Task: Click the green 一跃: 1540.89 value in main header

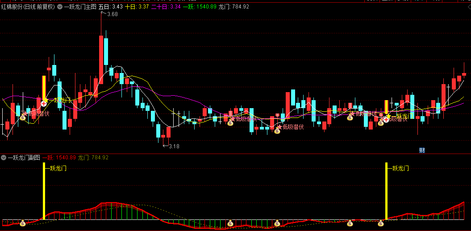Action: tap(200, 7)
